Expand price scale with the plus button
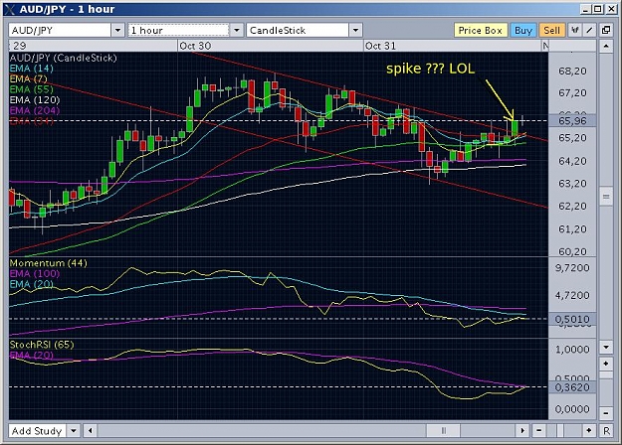 point(606,364)
